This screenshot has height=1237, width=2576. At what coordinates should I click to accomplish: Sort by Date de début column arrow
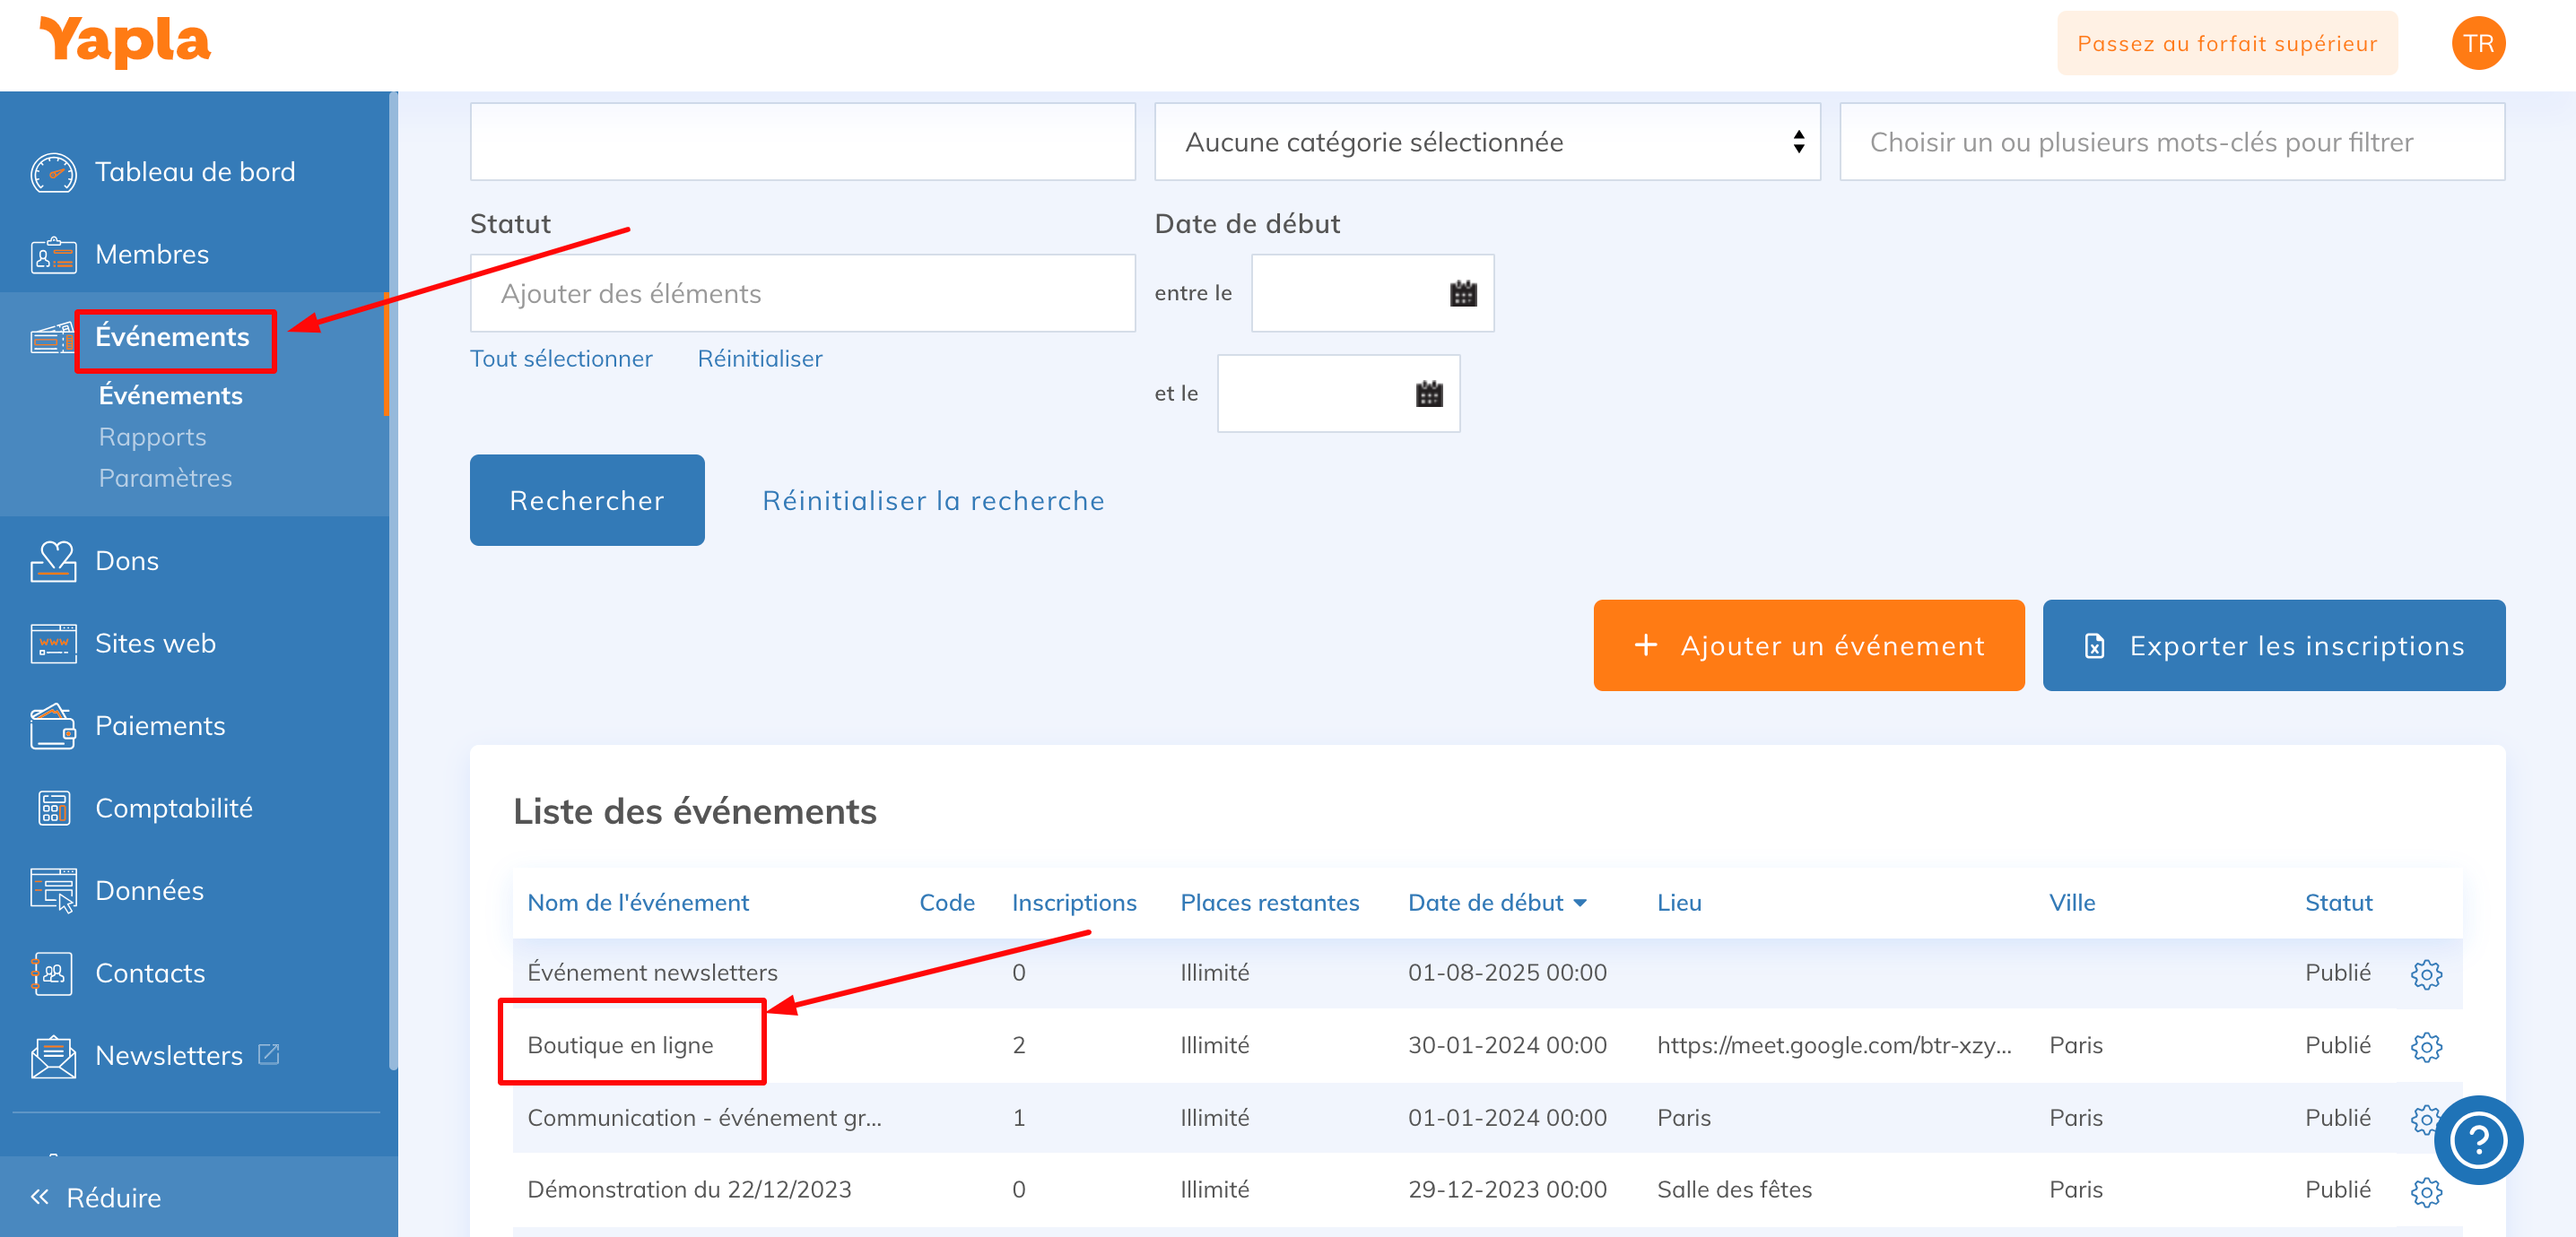pyautogui.click(x=1580, y=904)
